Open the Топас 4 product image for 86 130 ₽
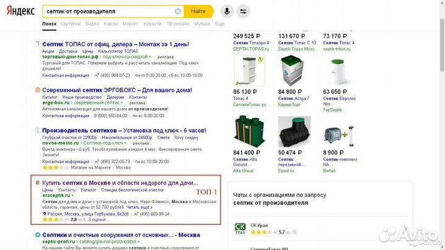 point(249,70)
